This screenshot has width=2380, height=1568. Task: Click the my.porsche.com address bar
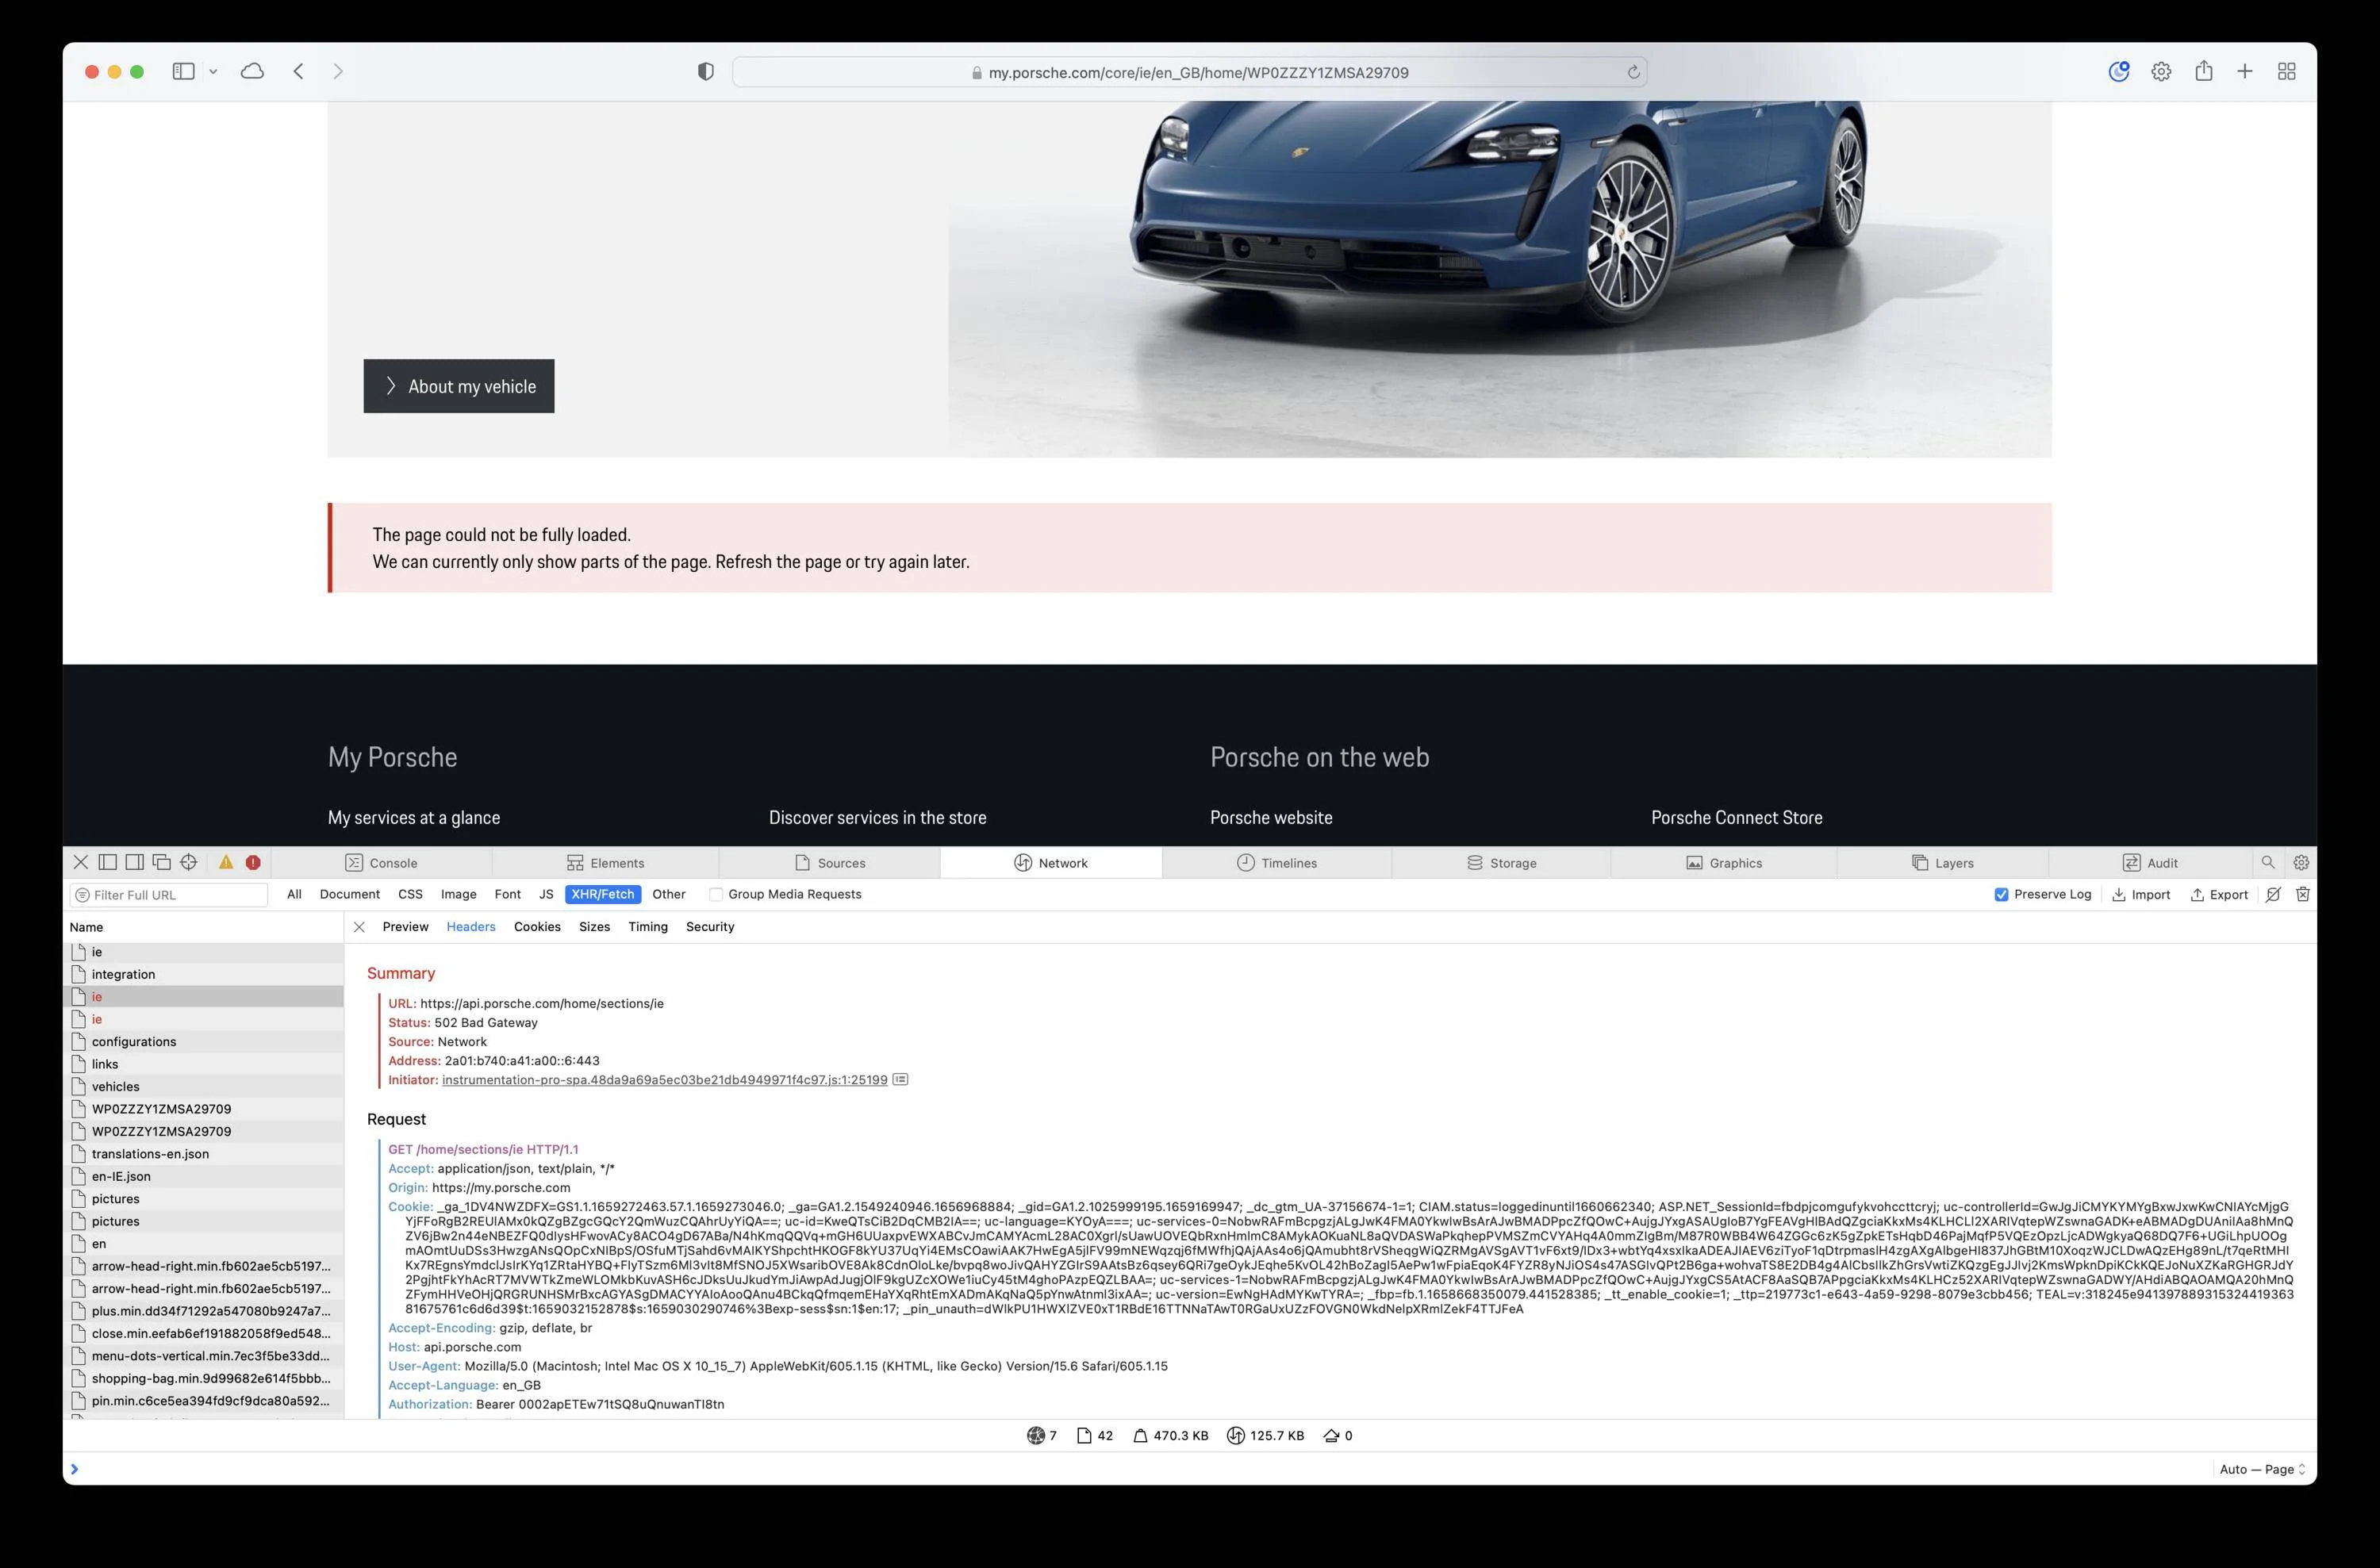pos(1189,72)
